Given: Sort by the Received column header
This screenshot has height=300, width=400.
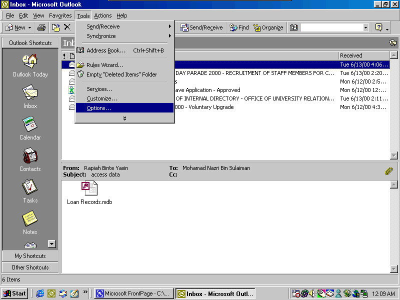Looking at the screenshot, I should click(x=364, y=55).
